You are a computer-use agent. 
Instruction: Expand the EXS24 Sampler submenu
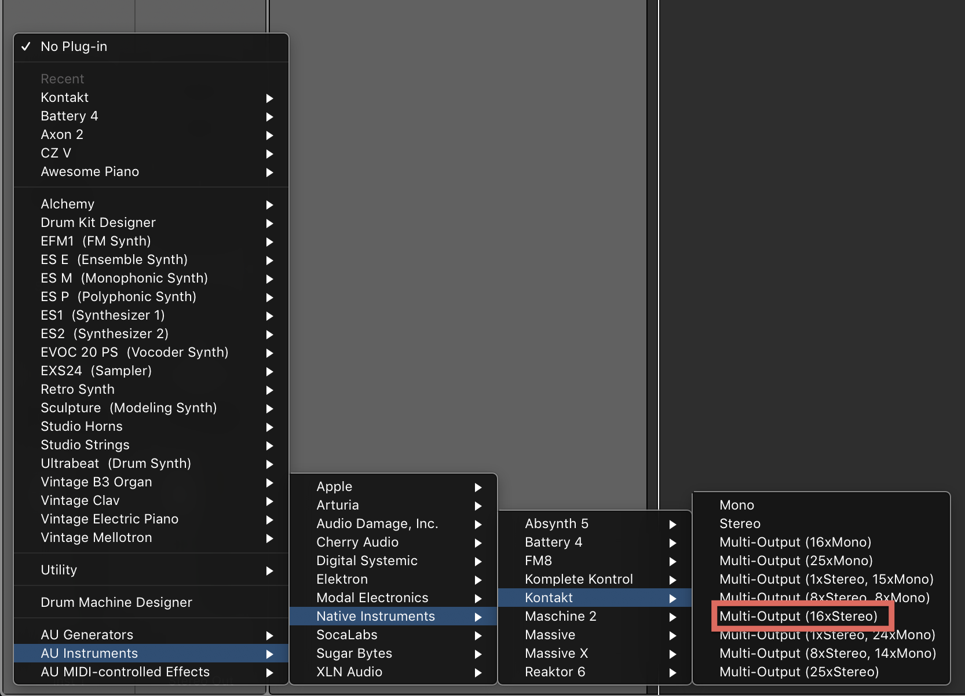(x=145, y=371)
